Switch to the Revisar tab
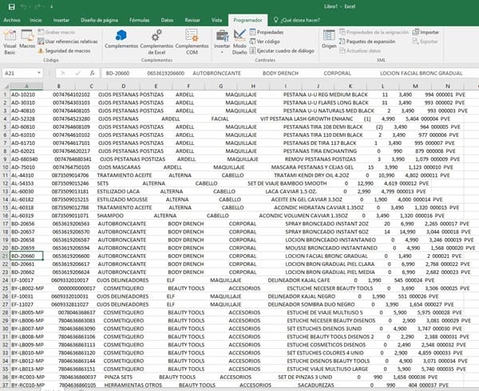This screenshot has width=479, height=391. pyautogui.click(x=192, y=20)
